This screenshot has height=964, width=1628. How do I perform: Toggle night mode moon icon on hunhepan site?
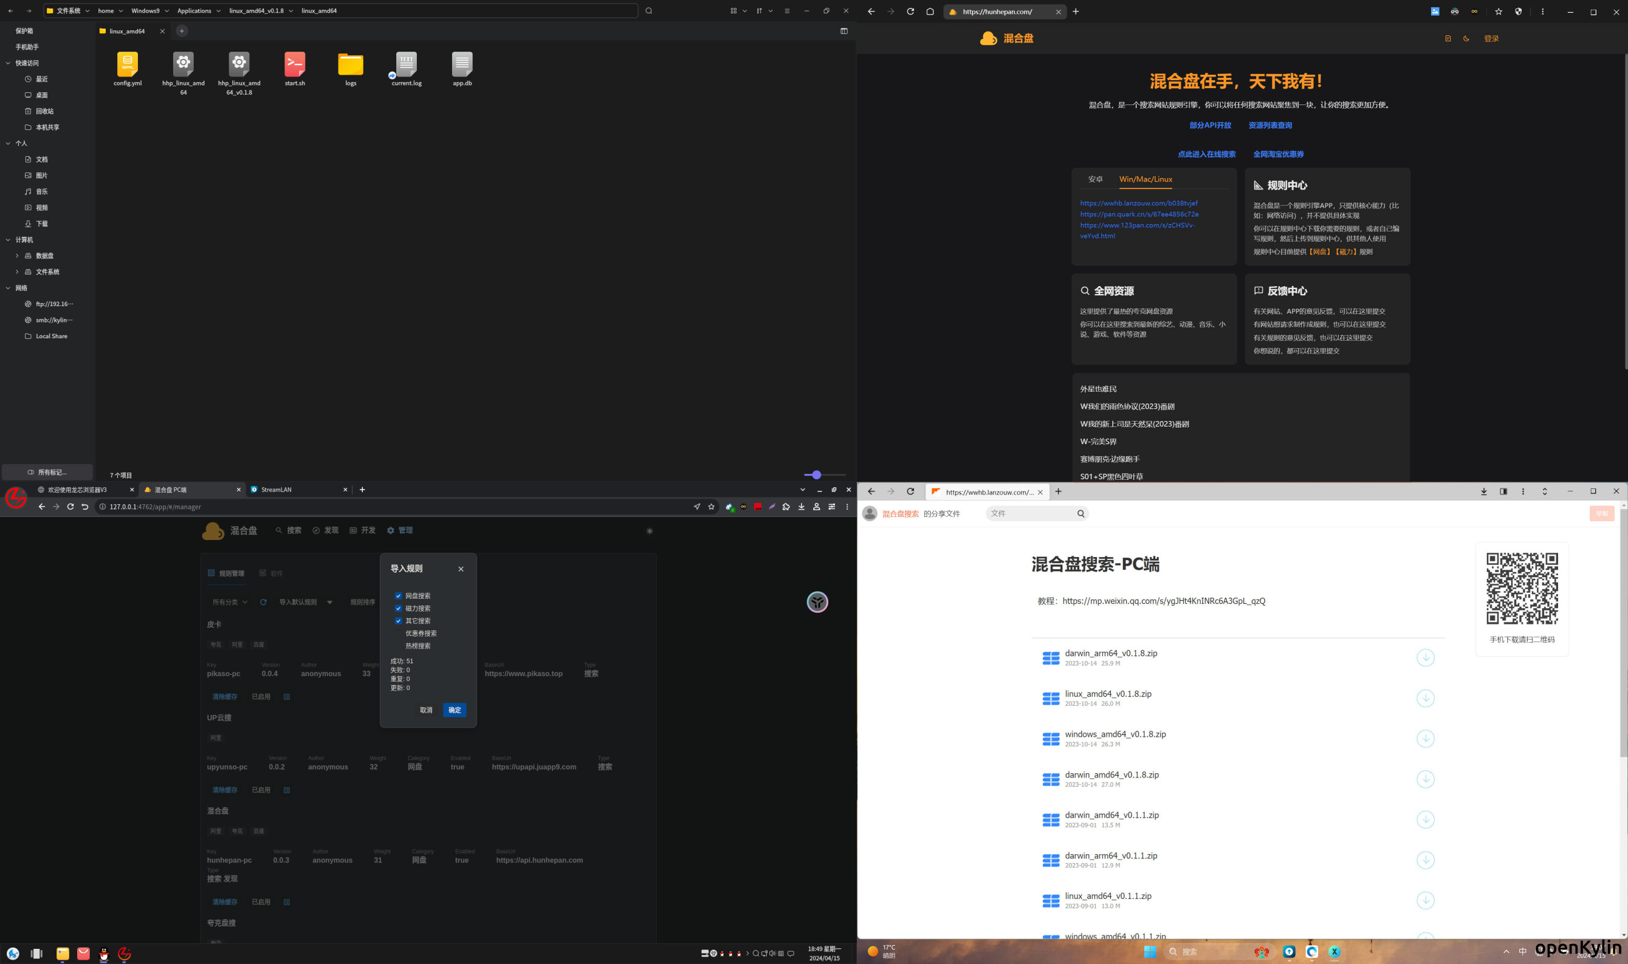pyautogui.click(x=1466, y=38)
